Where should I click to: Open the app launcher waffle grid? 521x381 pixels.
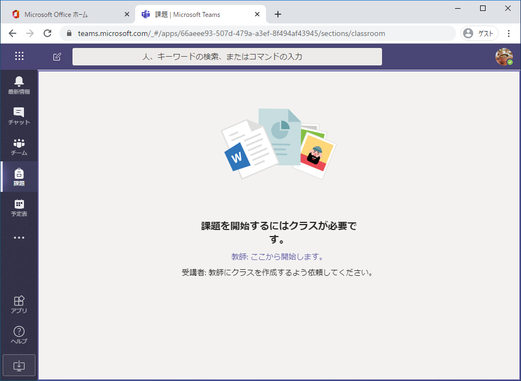click(x=19, y=56)
